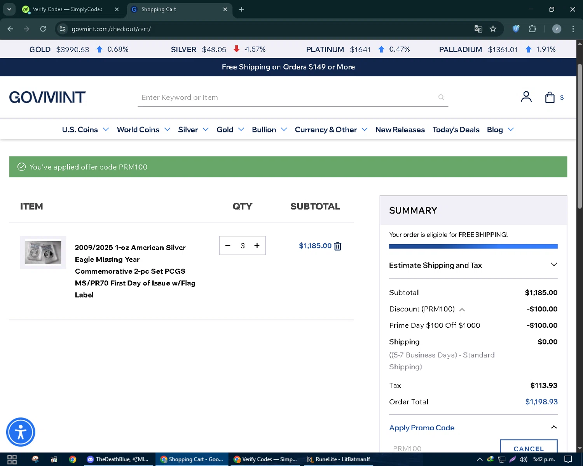Open Windows Task View in taskbar

pyautogui.click(x=12, y=459)
